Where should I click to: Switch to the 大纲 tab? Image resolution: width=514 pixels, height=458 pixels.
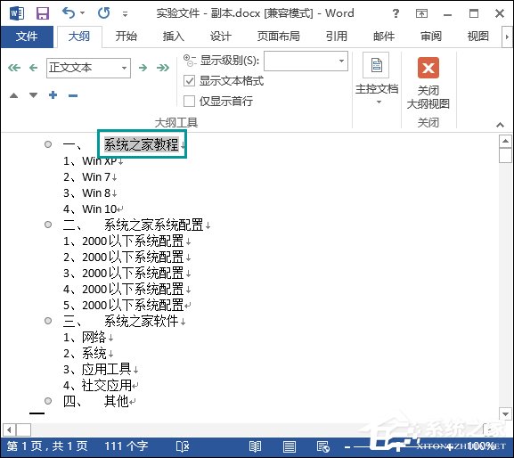79,37
